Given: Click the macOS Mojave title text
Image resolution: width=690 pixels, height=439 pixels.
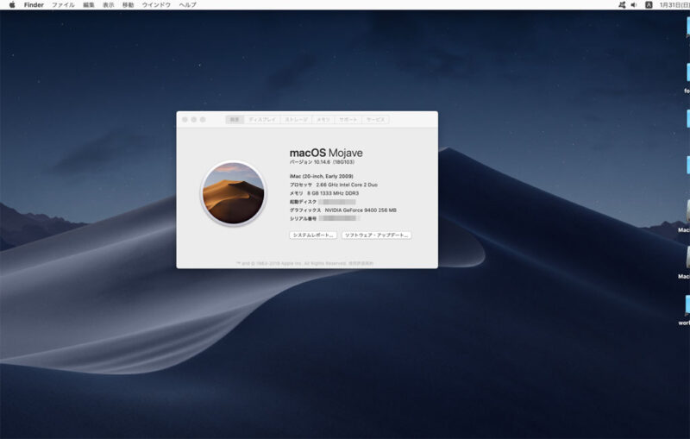Looking at the screenshot, I should [326, 153].
